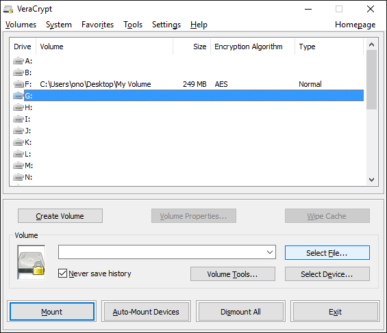
Task: Open the Homepage link
Action: (x=355, y=25)
